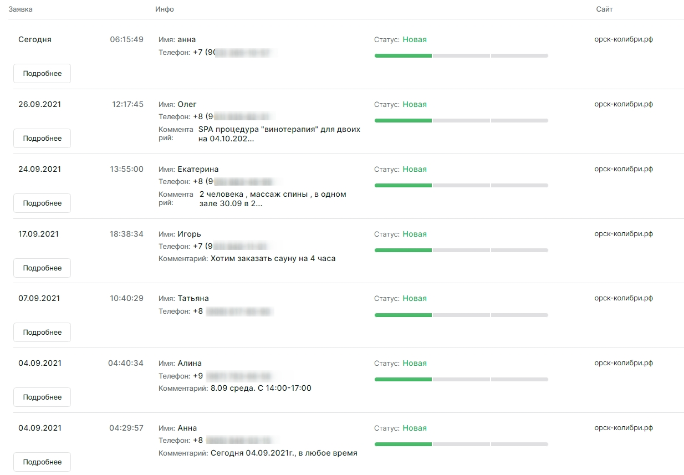Select the truncated "винотерапия" comment text
The height and width of the screenshot is (475, 684).
[x=279, y=134]
